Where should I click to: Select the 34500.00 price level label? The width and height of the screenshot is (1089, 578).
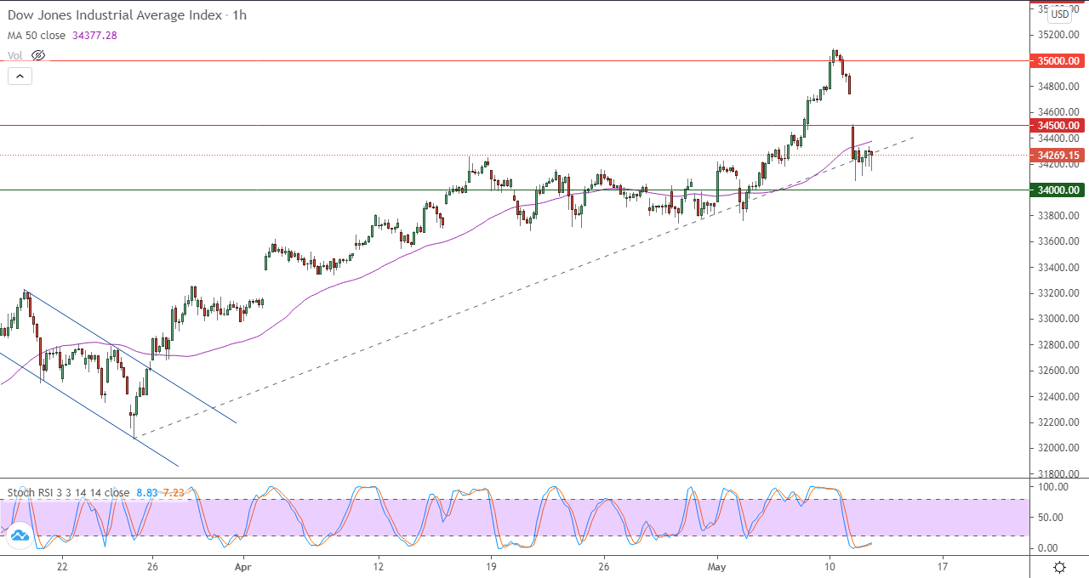(x=1058, y=125)
